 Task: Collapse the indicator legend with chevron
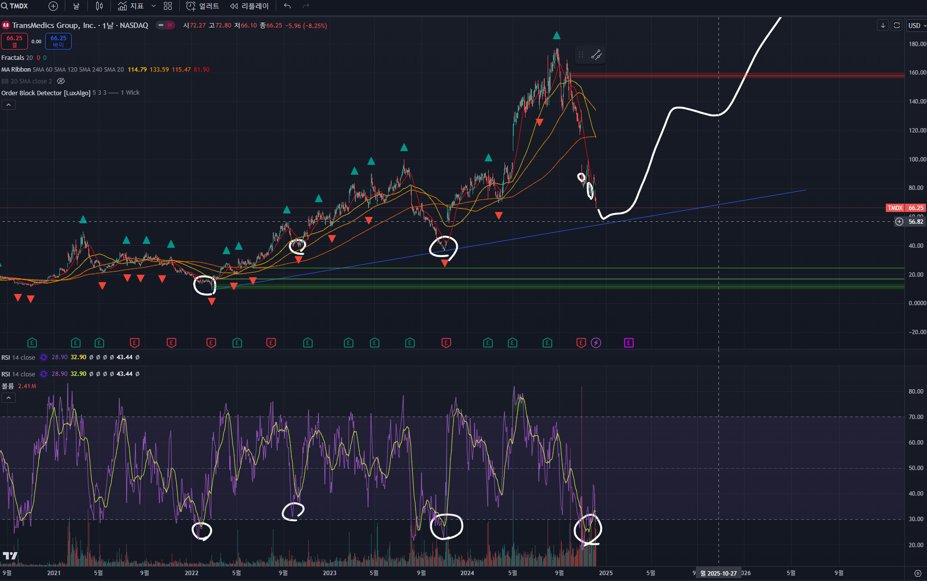pos(8,105)
